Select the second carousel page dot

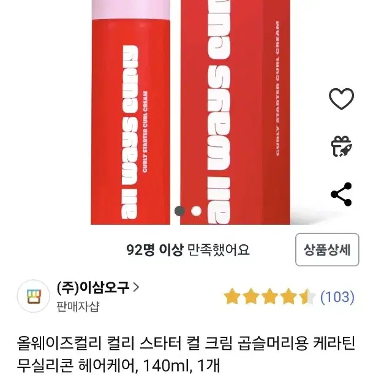197,211
